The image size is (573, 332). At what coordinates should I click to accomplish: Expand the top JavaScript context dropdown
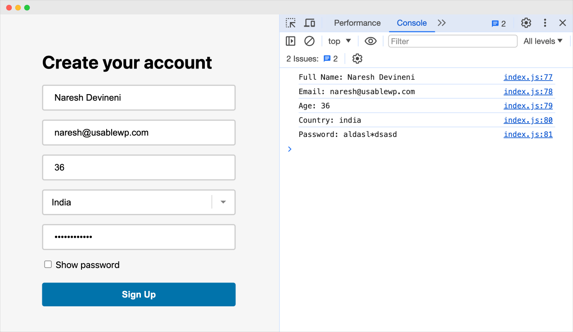click(339, 41)
